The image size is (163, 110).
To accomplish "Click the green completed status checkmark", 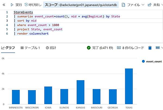I will [x=89, y=48].
